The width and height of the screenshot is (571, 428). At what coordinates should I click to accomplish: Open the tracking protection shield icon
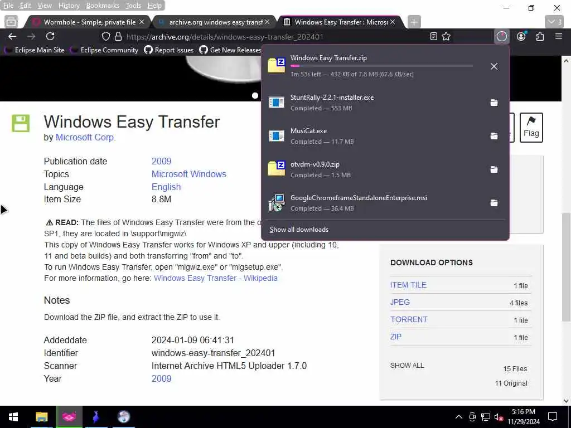coord(105,36)
